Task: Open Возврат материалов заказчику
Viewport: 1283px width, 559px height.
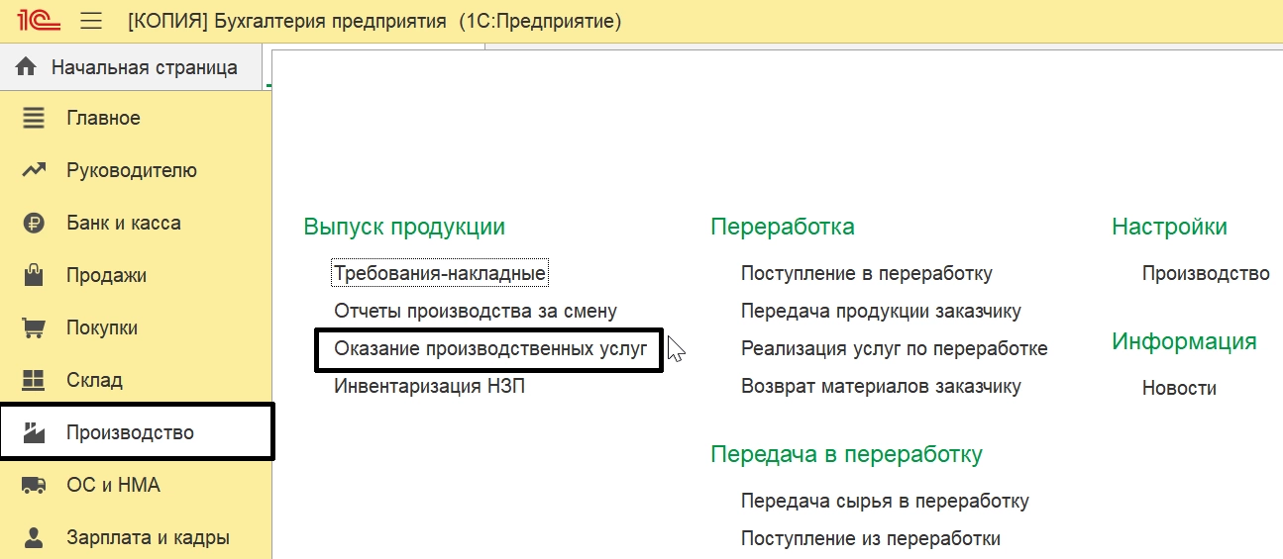Action: [881, 386]
